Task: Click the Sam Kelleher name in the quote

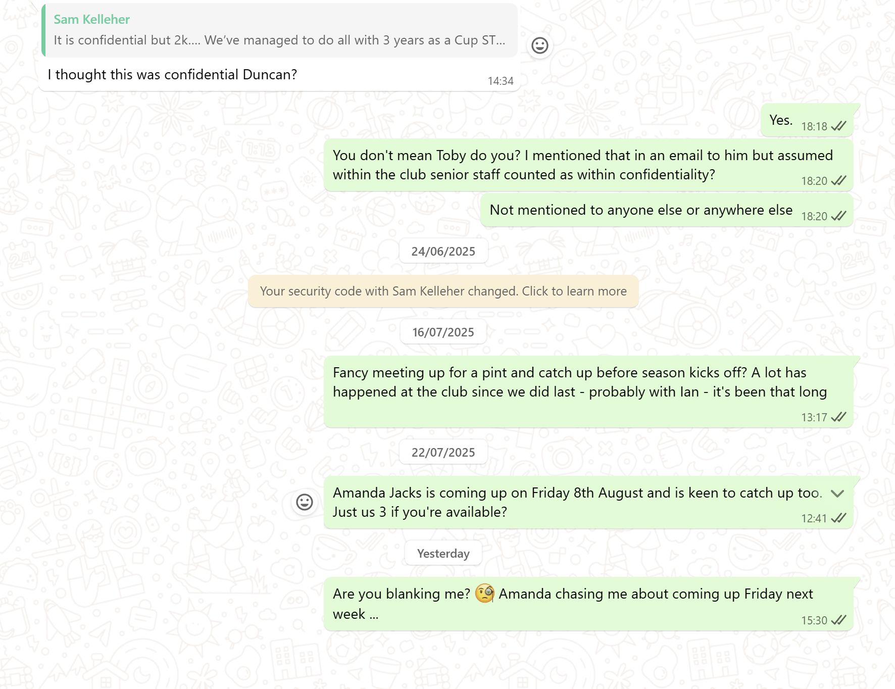Action: pos(91,19)
